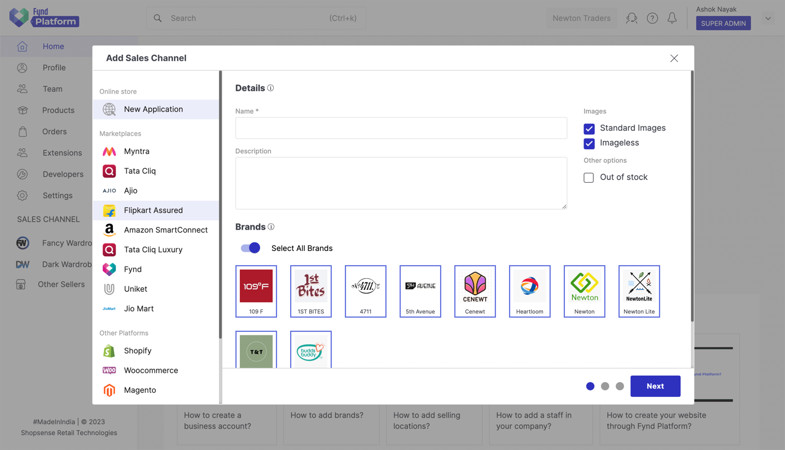Uncheck the Imageless checkbox

589,143
